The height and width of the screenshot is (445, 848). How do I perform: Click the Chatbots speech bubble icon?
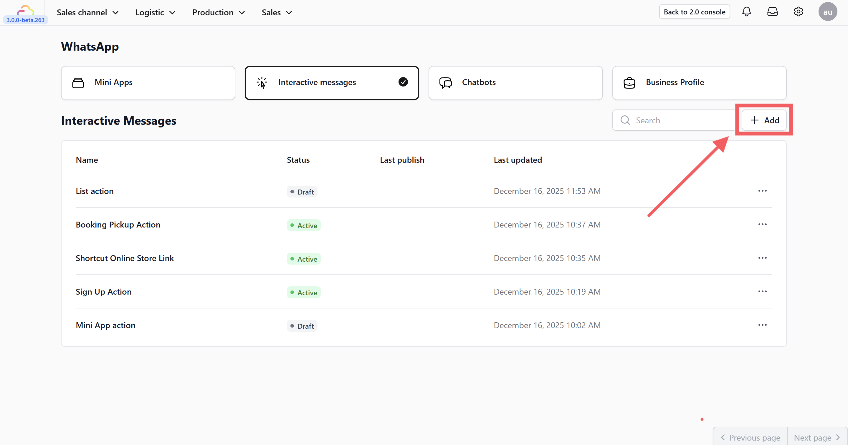coord(445,82)
